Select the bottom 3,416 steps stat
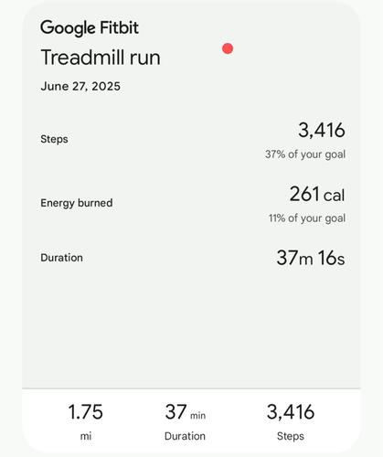Viewport: 383px width, 457px height. point(291,412)
